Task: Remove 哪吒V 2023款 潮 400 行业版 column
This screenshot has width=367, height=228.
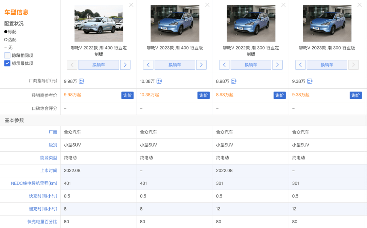Action: [207, 5]
